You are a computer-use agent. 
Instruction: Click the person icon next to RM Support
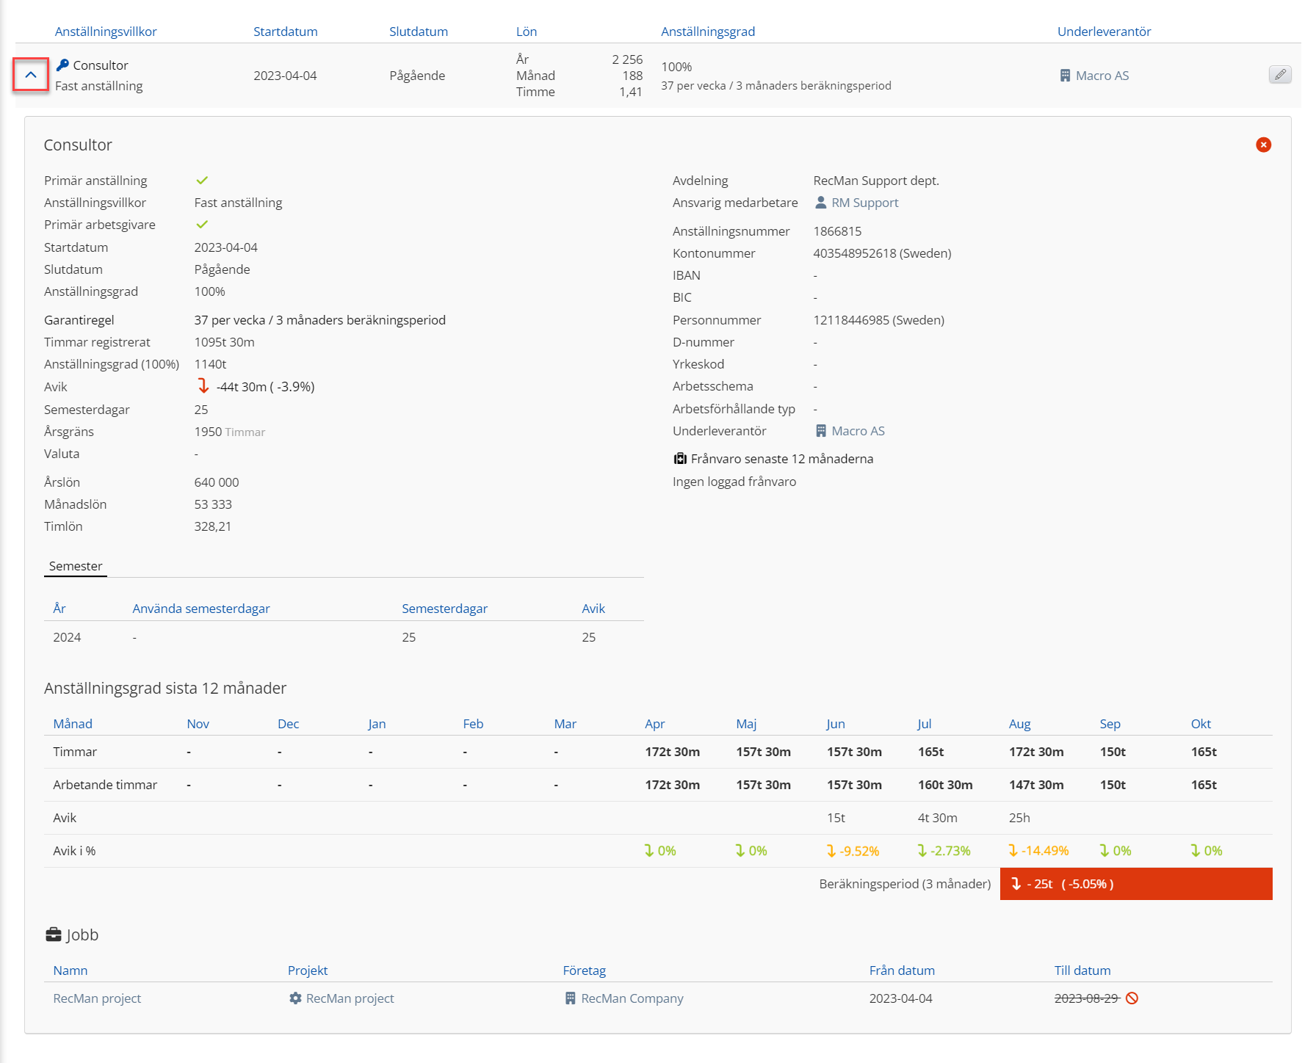[x=821, y=203]
